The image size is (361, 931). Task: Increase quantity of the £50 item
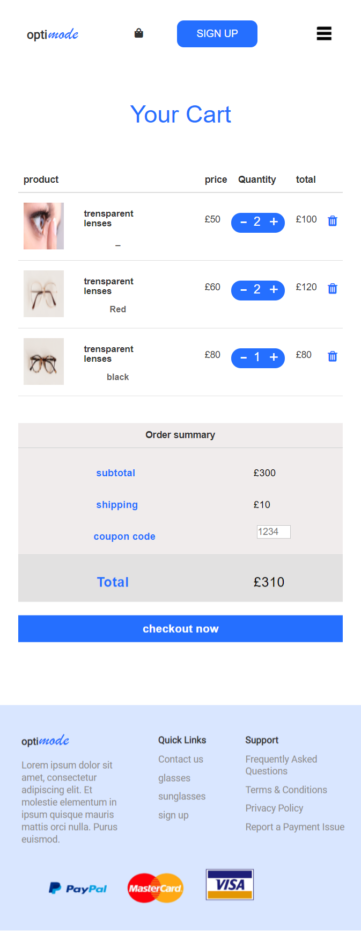(x=274, y=222)
